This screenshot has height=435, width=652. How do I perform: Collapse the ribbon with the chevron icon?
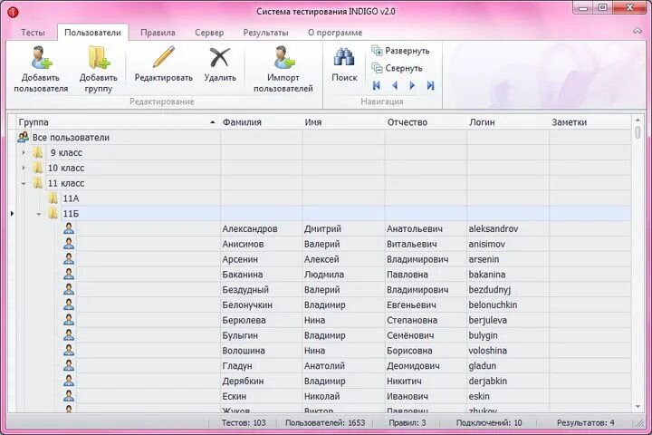coord(637,31)
